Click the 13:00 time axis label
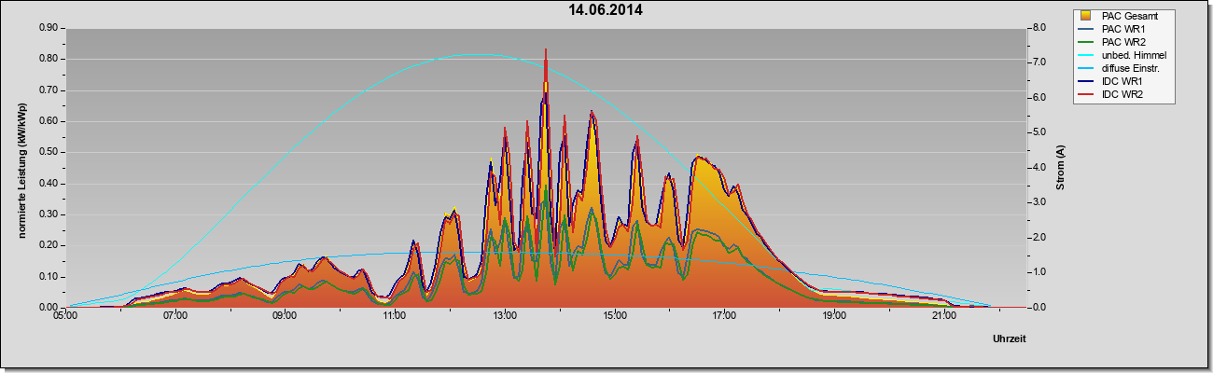Screen dimensions: 1213x373 click(505, 316)
